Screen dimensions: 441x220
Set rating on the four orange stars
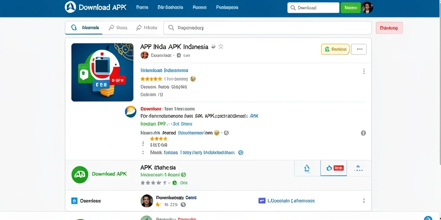(158, 139)
